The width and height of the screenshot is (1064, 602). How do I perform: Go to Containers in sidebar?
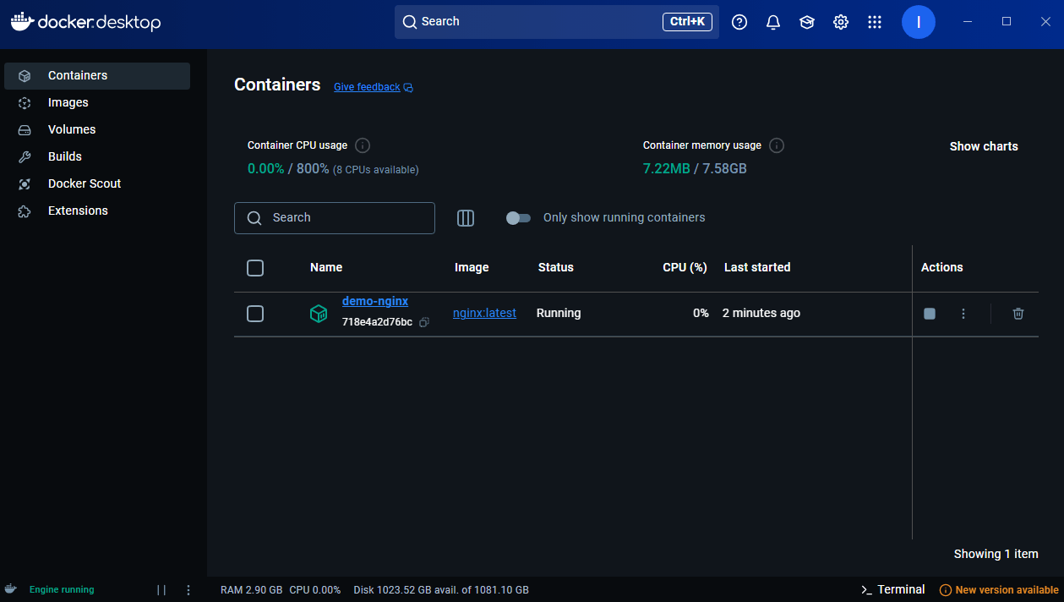click(x=97, y=75)
